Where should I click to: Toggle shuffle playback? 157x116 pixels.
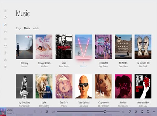(142, 112)
